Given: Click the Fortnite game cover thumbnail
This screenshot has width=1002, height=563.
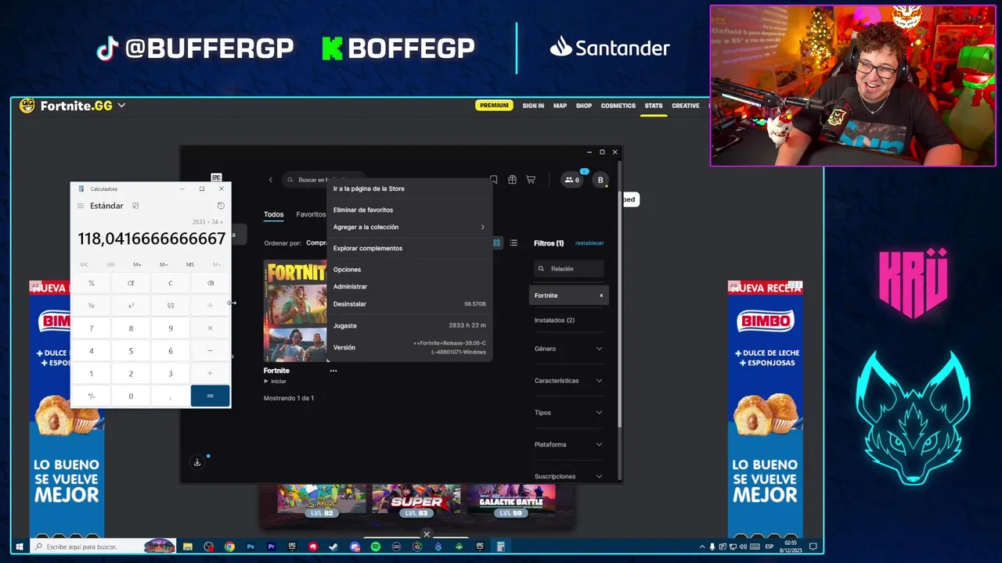Looking at the screenshot, I should tap(295, 311).
